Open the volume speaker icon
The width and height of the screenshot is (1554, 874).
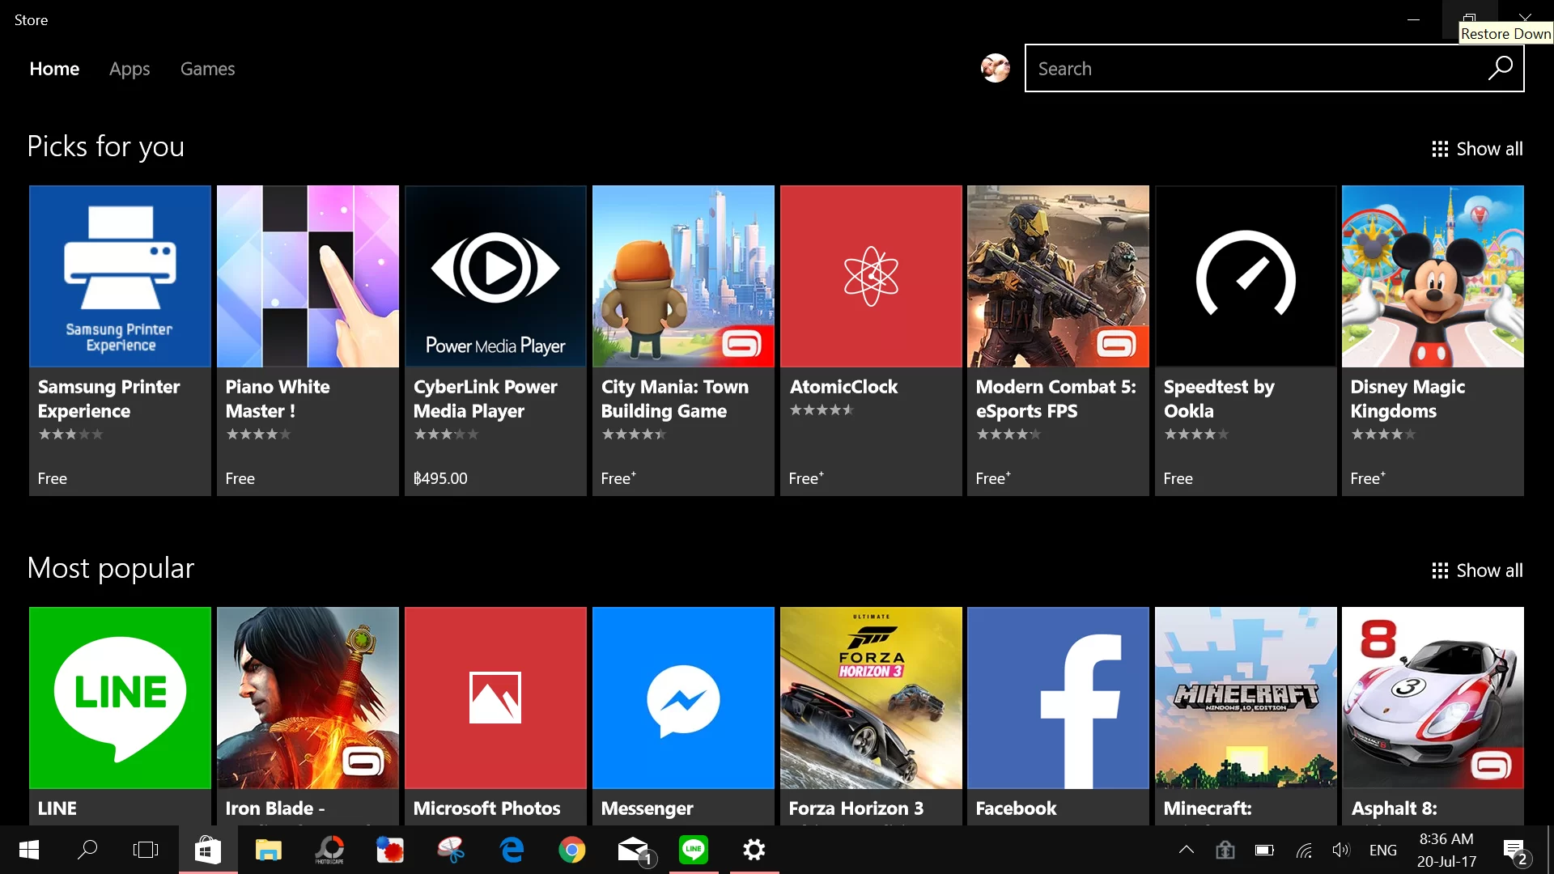pos(1341,850)
